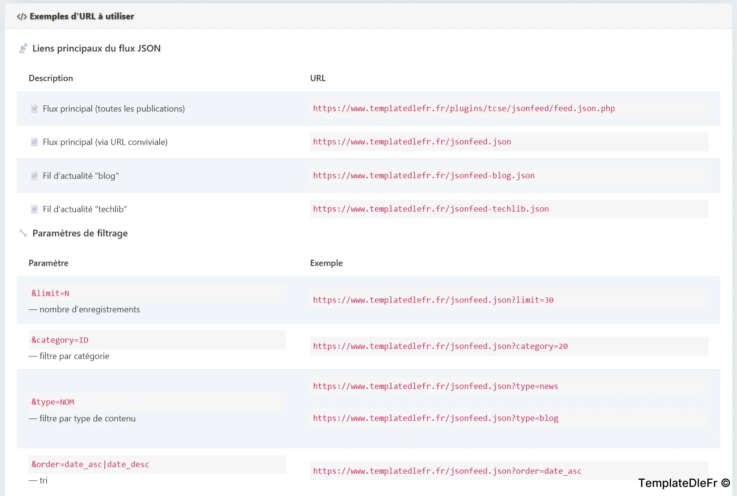The image size is (737, 496).
Task: Click the tri description text
Action: click(43, 480)
